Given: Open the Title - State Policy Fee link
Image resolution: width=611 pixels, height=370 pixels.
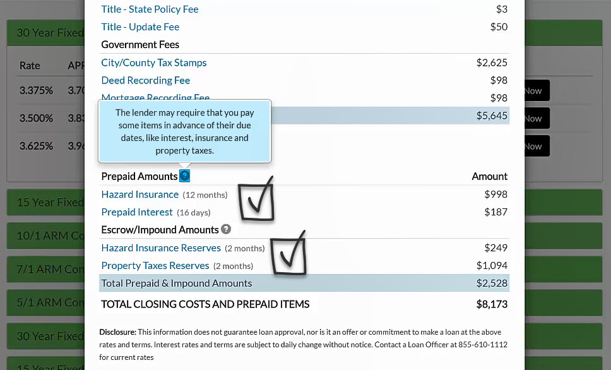Looking at the screenshot, I should click(150, 9).
